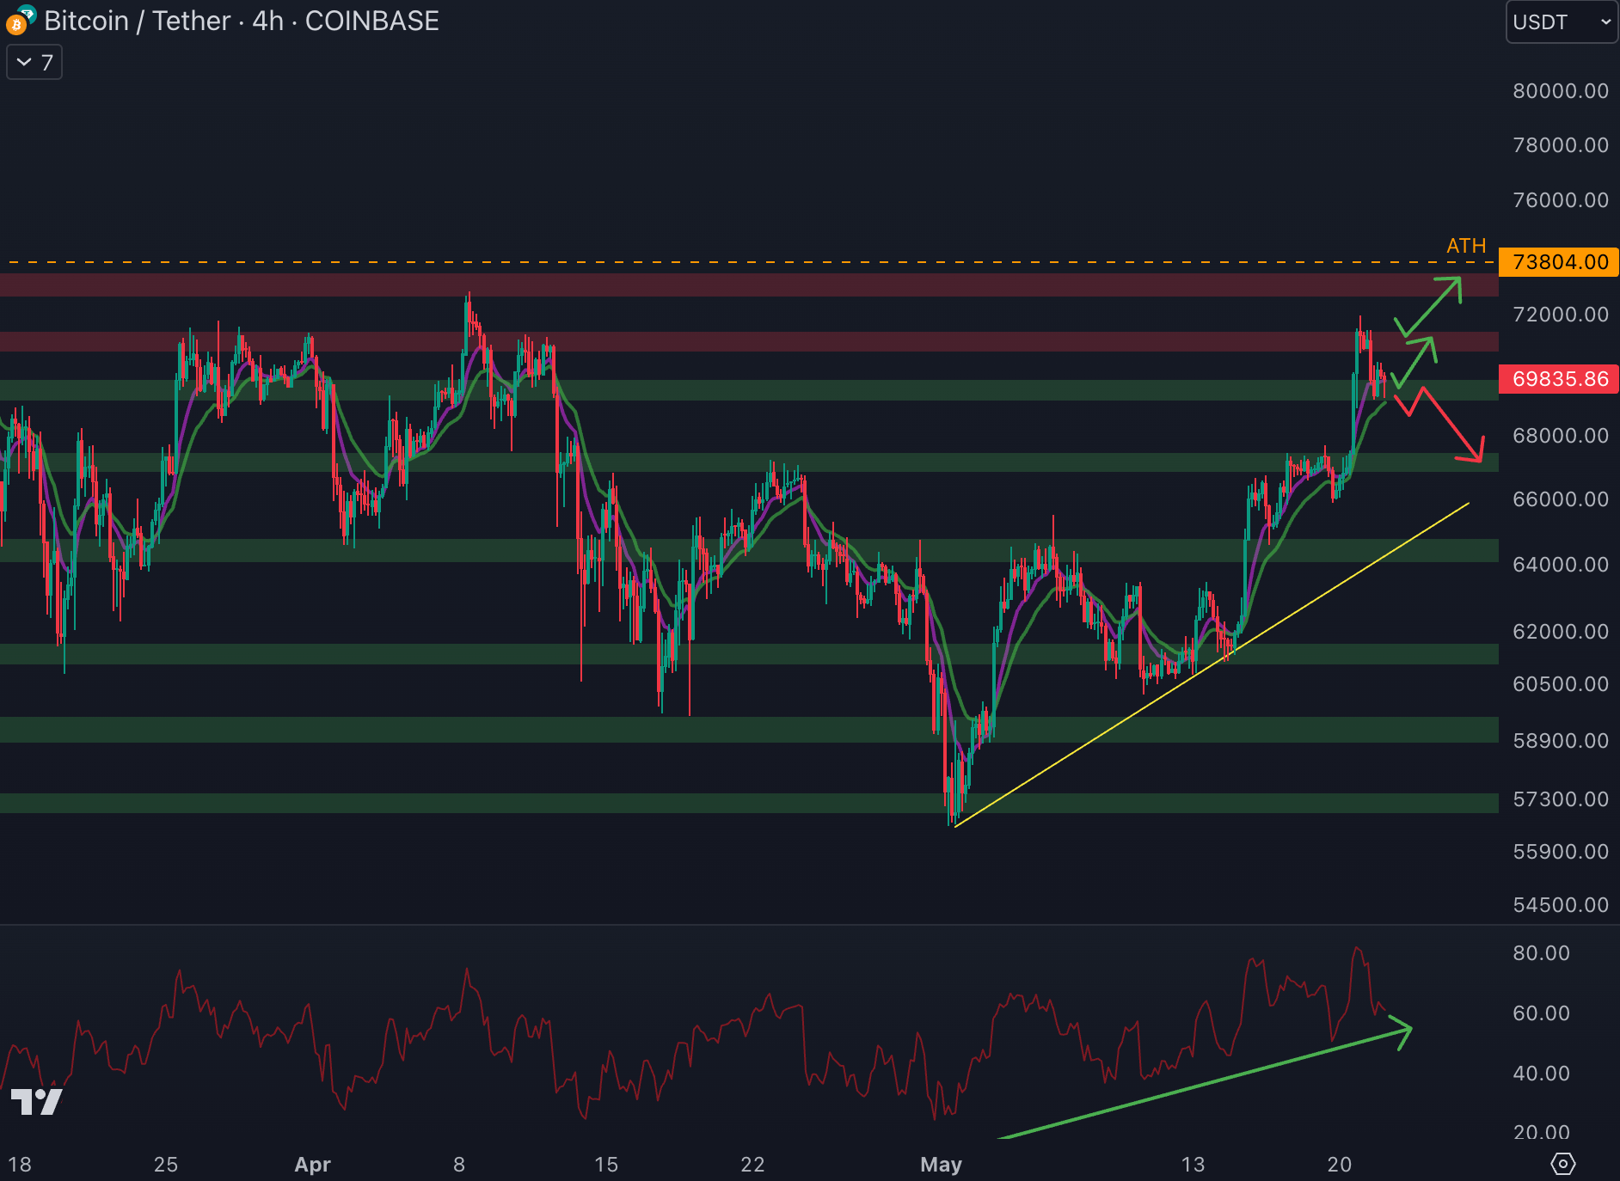Open the USDT currency dropdown
Screen dimensions: 1620x1181
tap(1561, 22)
